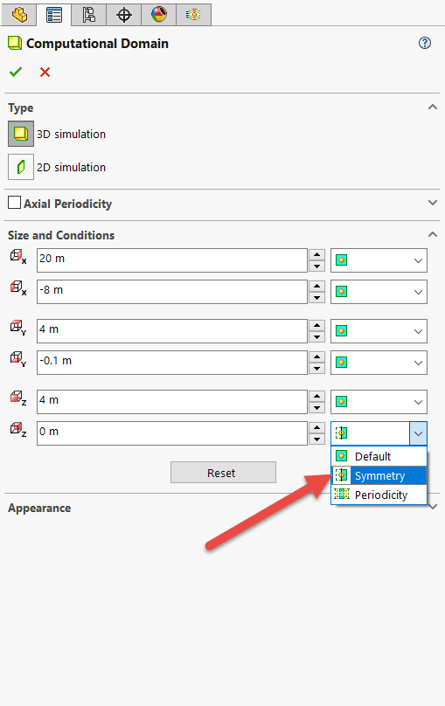Open the FeatureManager design tree tab
Image resolution: width=445 pixels, height=706 pixels.
(19, 16)
